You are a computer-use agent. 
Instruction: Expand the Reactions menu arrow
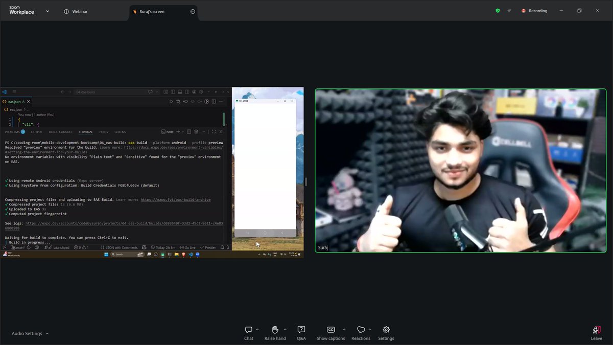(x=369, y=330)
